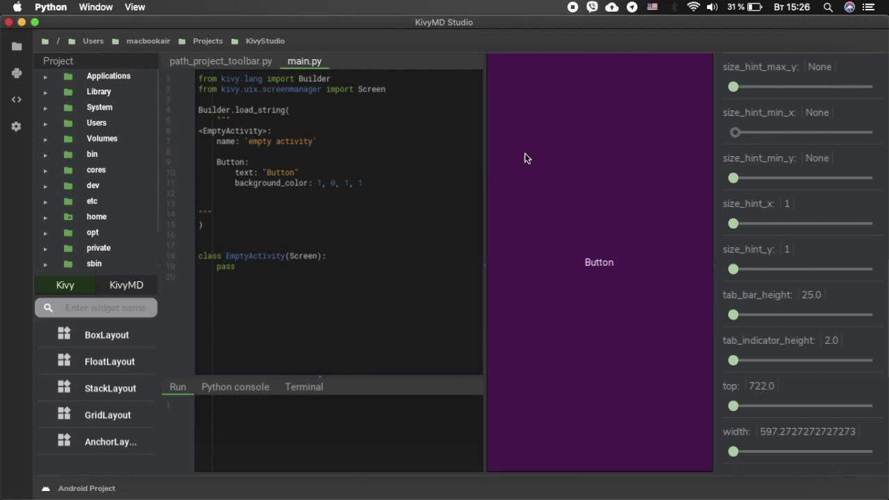
Task: Click the Enter widget name search field
Action: coord(104,308)
